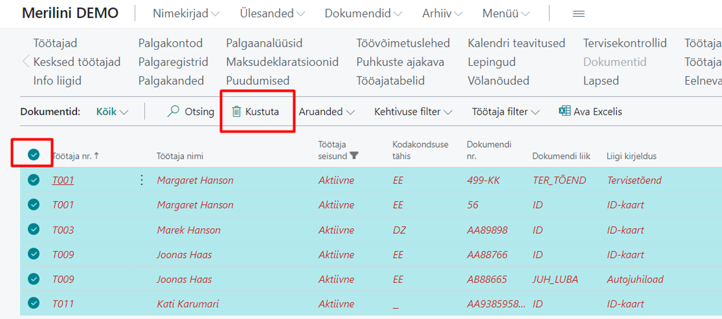Open Töövõimetuslehed from the navigation
This screenshot has height=319, width=722.
coord(403,43)
